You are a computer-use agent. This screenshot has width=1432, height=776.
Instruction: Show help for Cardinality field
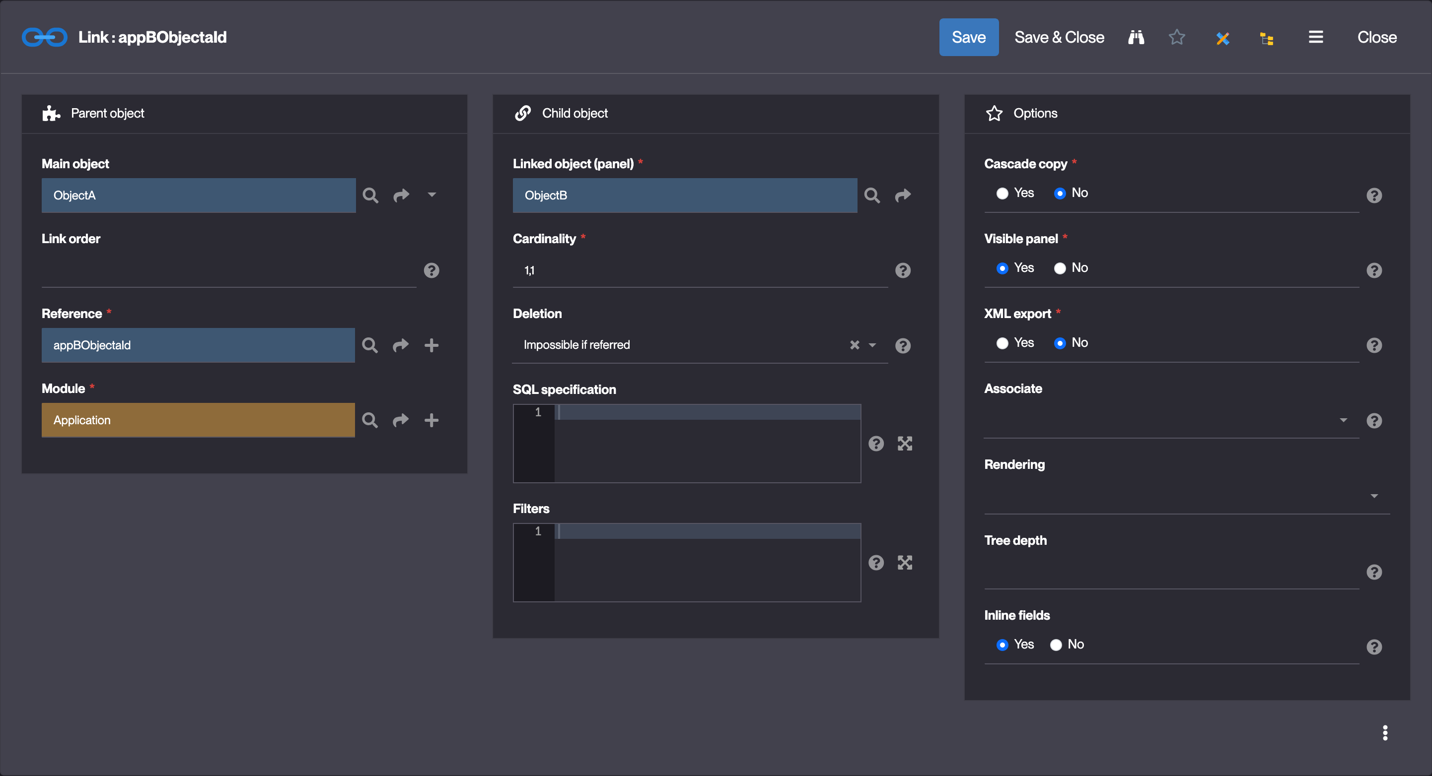pyautogui.click(x=903, y=270)
